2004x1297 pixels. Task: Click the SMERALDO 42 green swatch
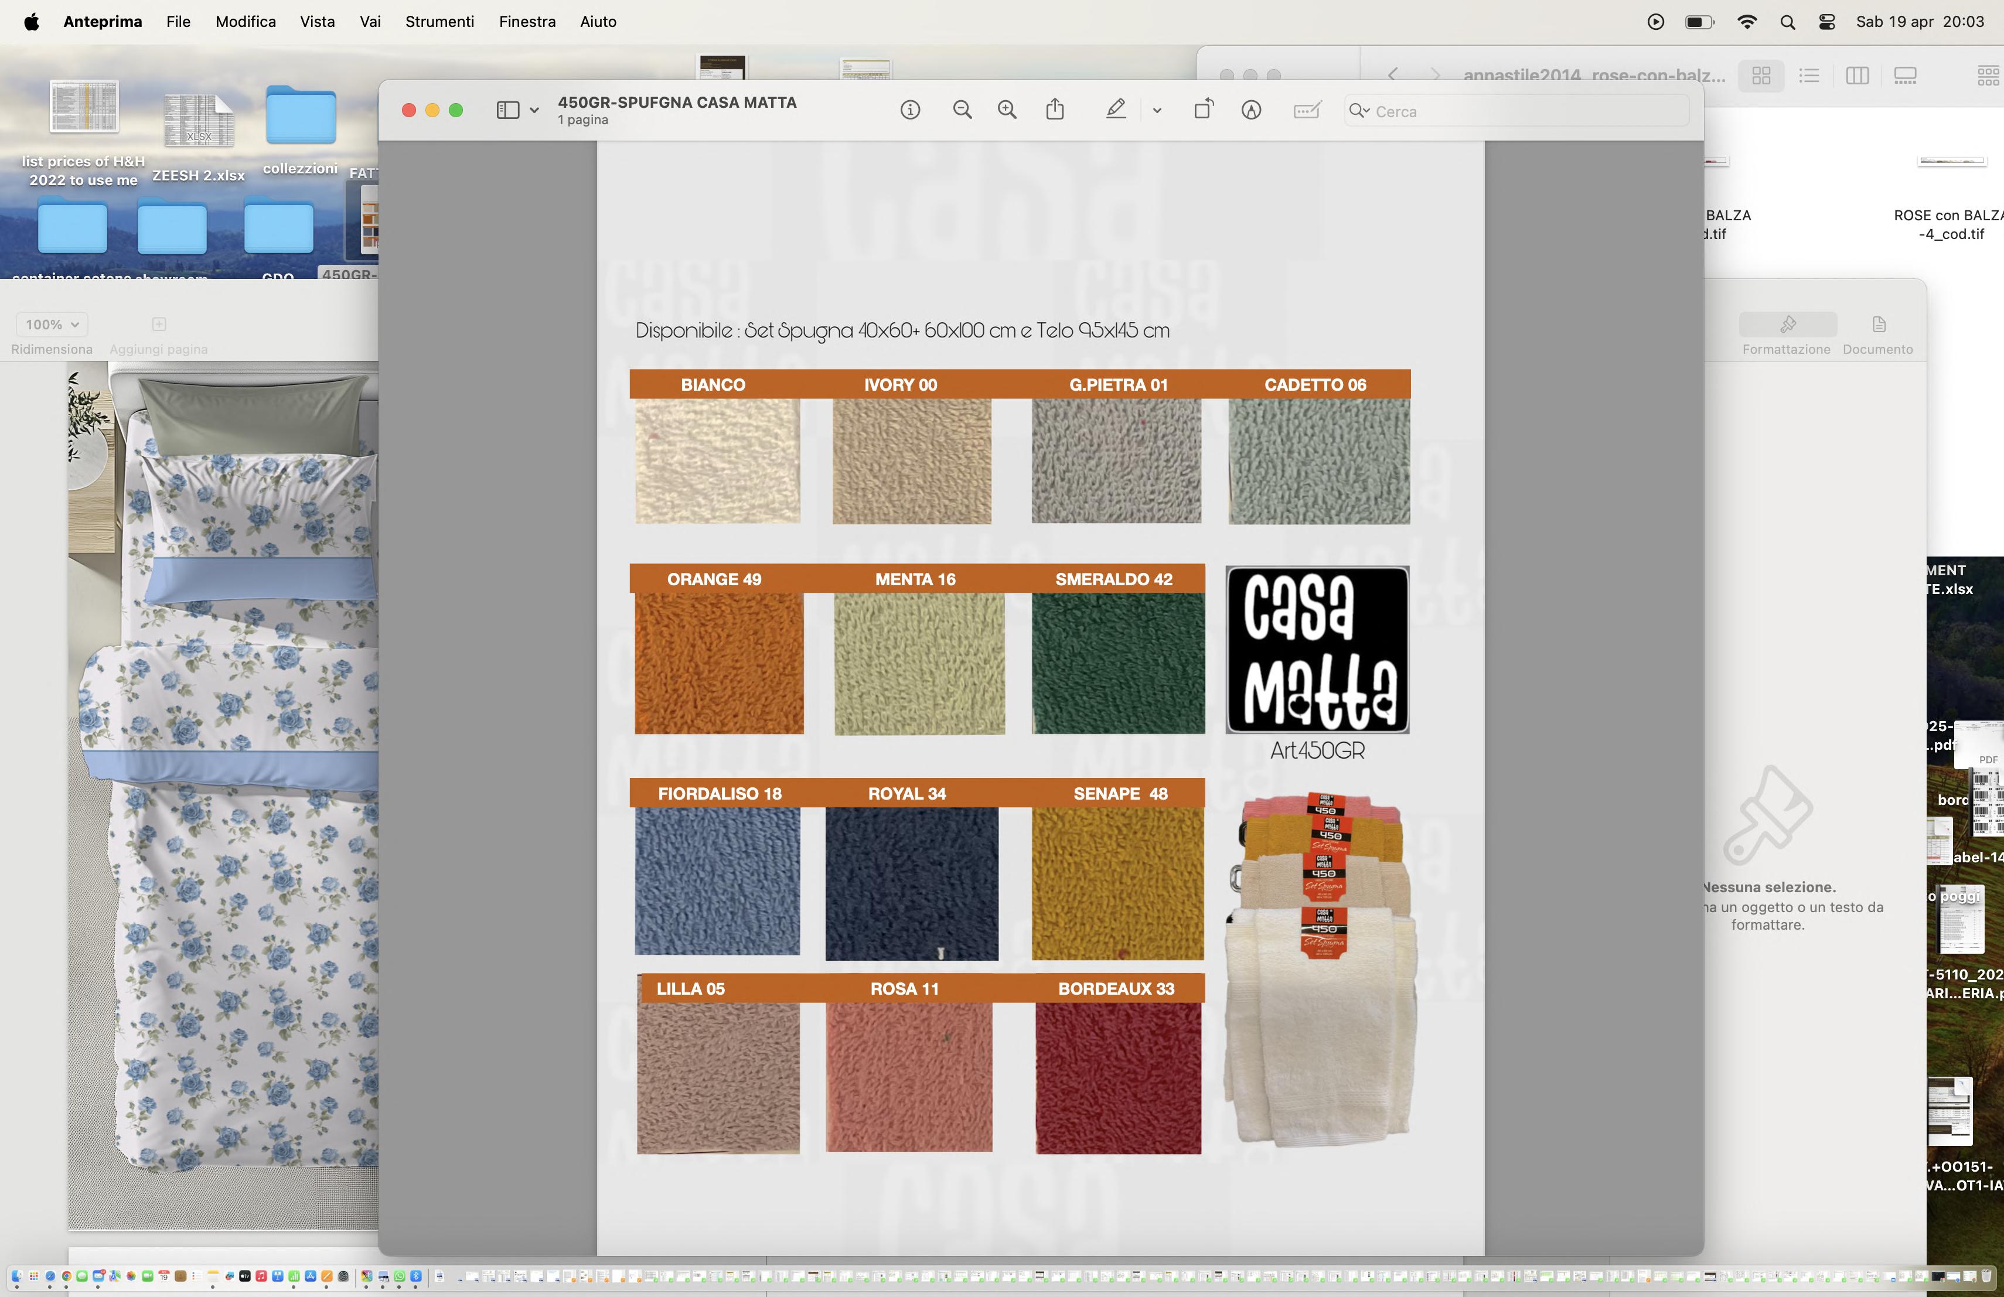point(1117,663)
